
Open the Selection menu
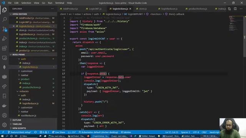point(26,3)
